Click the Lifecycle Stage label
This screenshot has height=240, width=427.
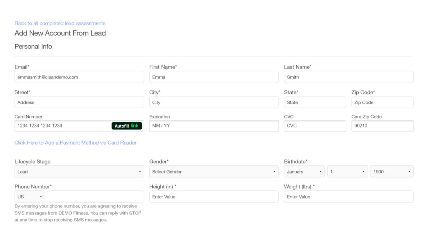pyautogui.click(x=33, y=162)
